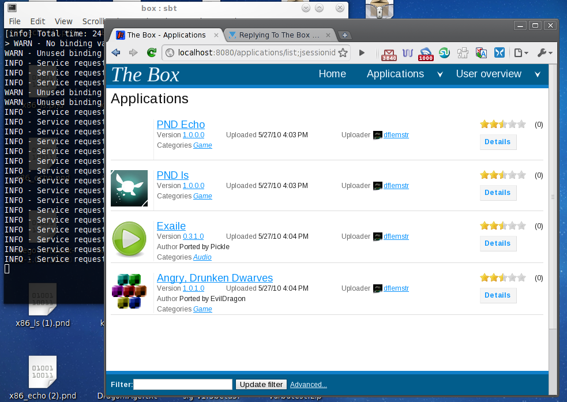The image size is (567, 402).
Task: Click the Google Translate extension icon
Action: [x=481, y=53]
